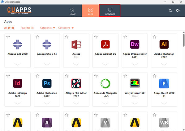Favorite Adobe InDesign 2022 with its star

coord(8,76)
